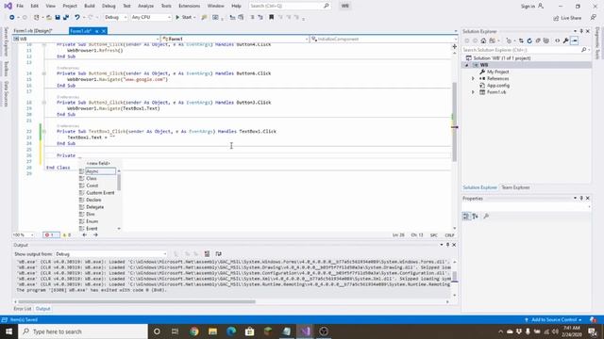Open the Debug menu
This screenshot has height=339, width=604.
coord(109,6)
